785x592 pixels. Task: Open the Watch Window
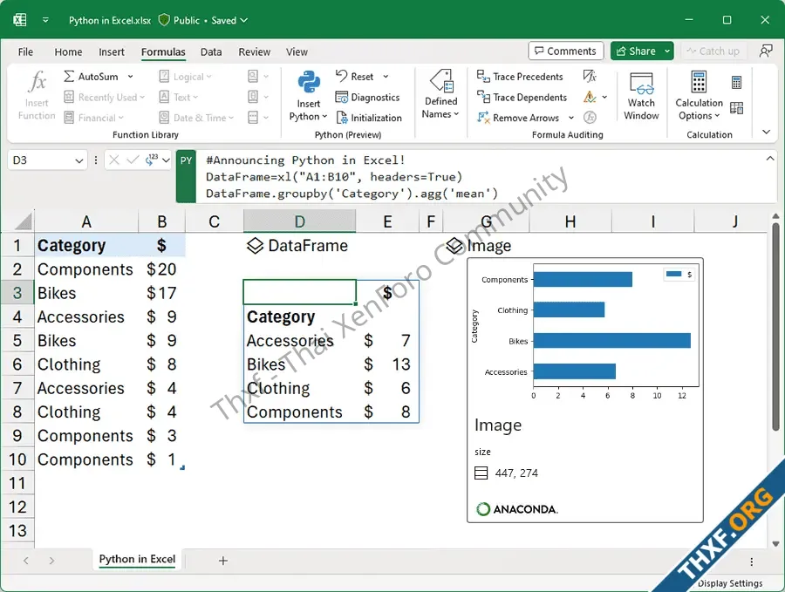[x=641, y=96]
